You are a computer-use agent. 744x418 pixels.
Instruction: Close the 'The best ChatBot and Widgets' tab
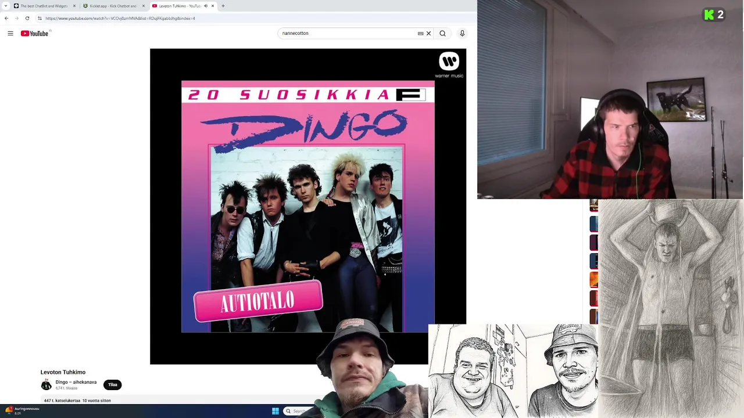[74, 6]
